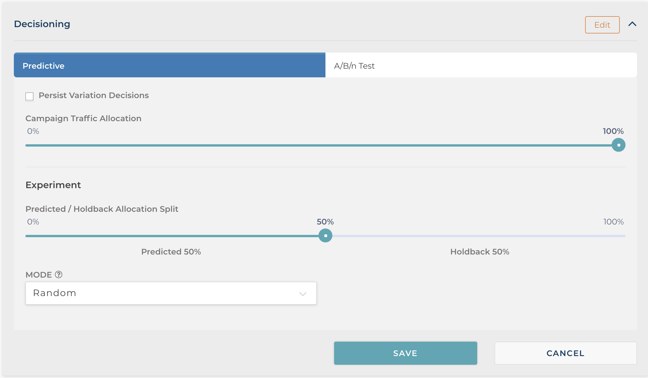The image size is (648, 378).
Task: Click the down arrow in the Random combo box
Action: point(303,294)
